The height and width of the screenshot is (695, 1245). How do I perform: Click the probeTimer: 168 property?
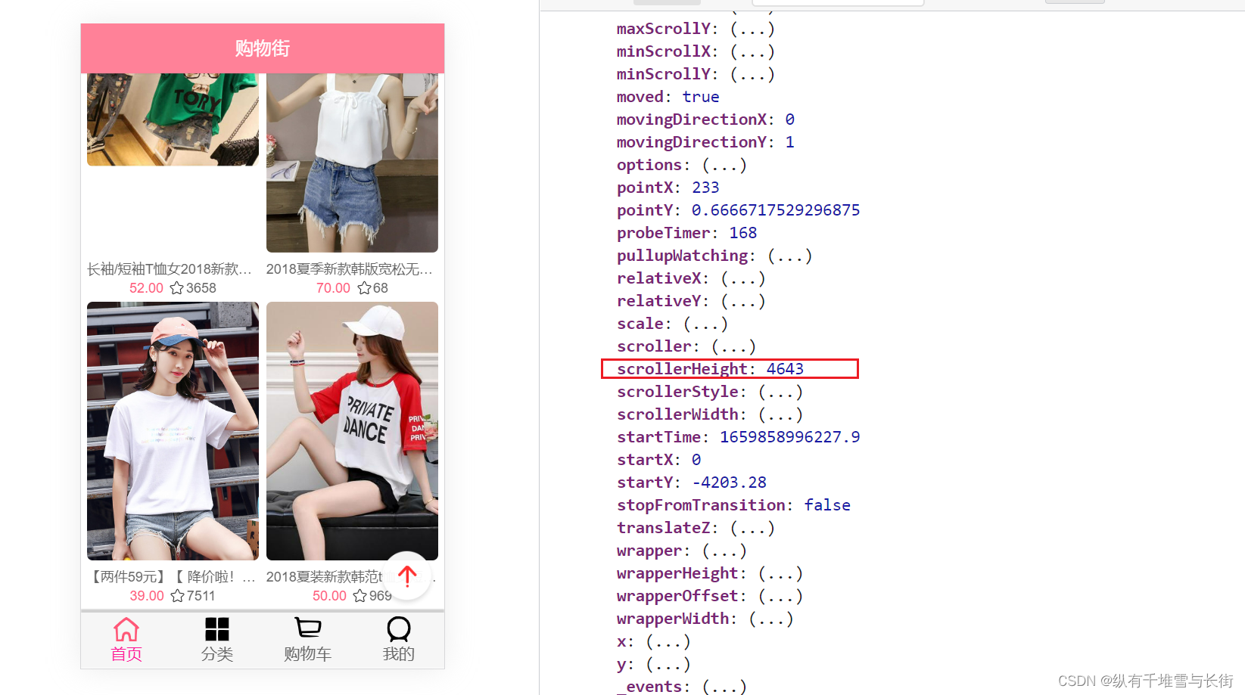point(686,233)
